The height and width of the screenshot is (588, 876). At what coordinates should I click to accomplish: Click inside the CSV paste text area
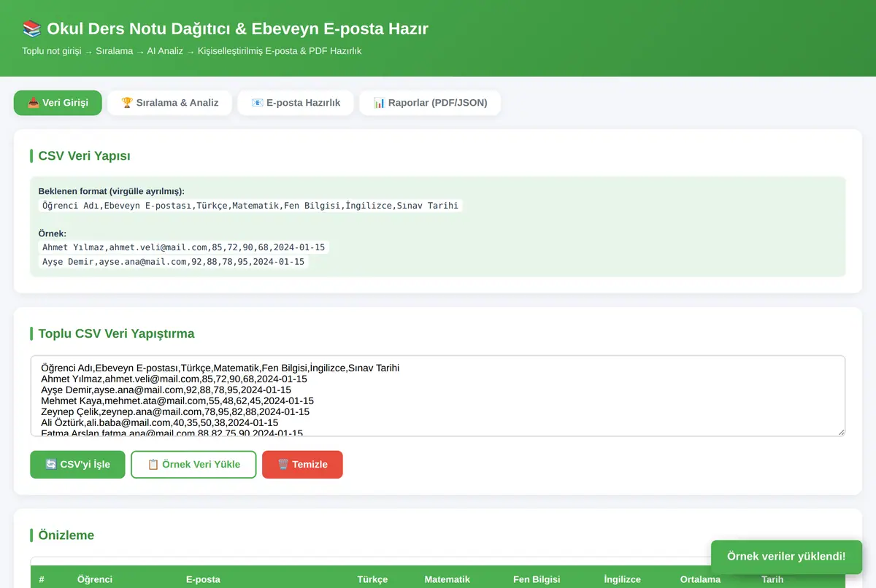(438, 396)
